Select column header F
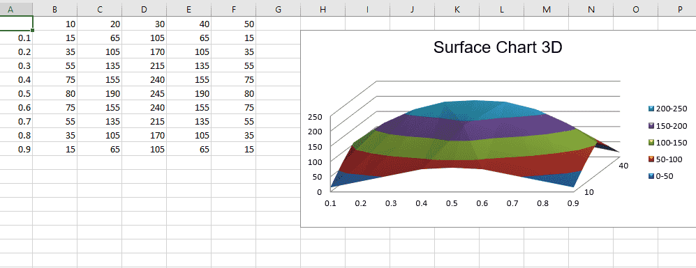 click(x=233, y=8)
